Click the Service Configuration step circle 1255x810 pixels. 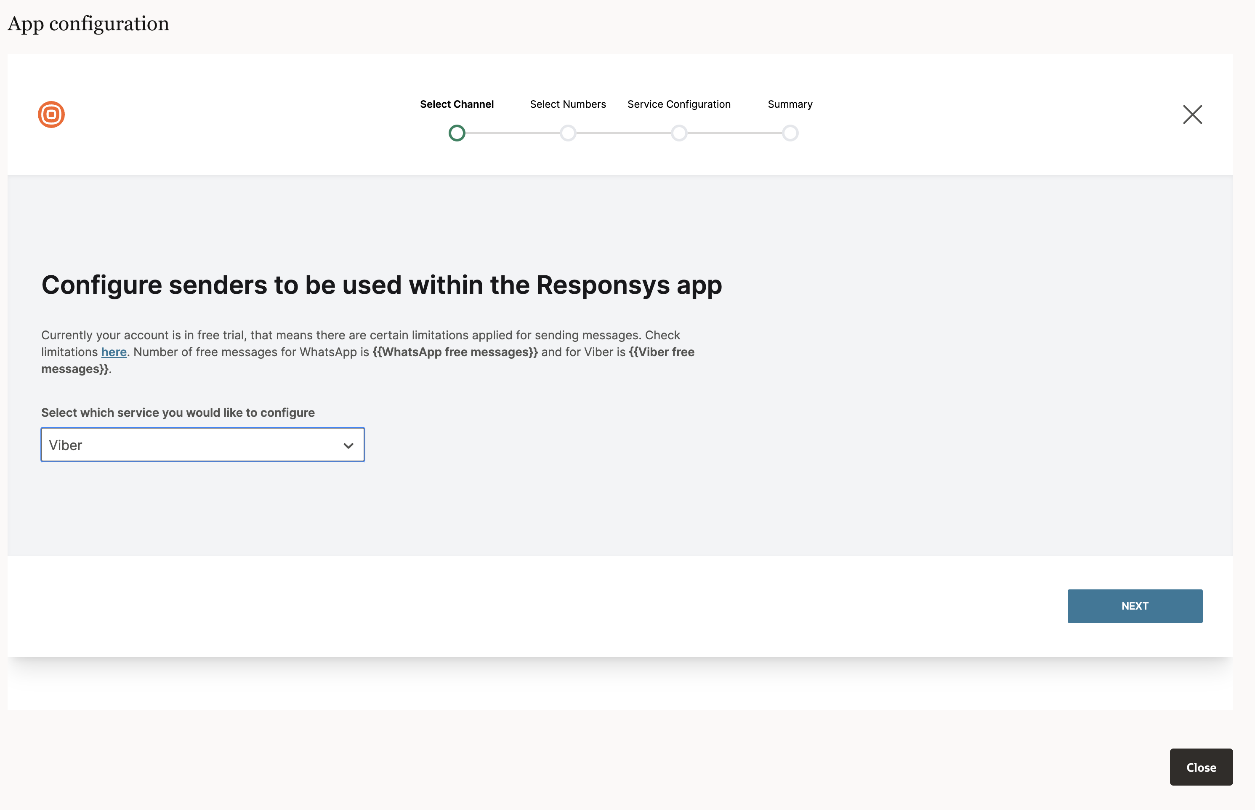click(679, 133)
